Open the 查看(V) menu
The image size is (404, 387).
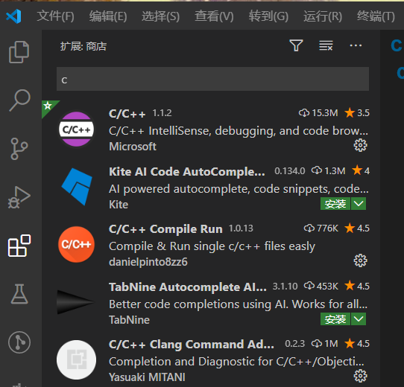coord(214,16)
